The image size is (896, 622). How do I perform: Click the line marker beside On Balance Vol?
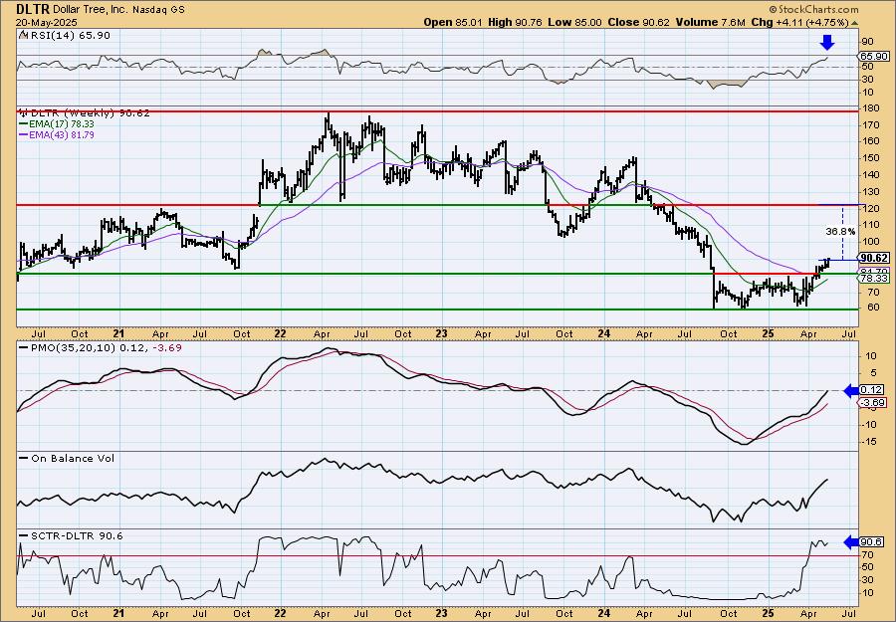[24, 458]
